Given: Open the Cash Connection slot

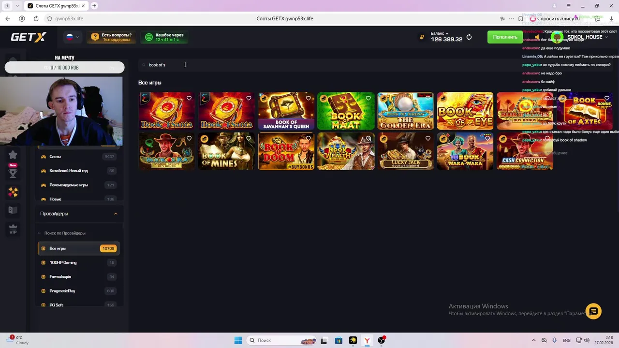Looking at the screenshot, I should click(x=525, y=151).
